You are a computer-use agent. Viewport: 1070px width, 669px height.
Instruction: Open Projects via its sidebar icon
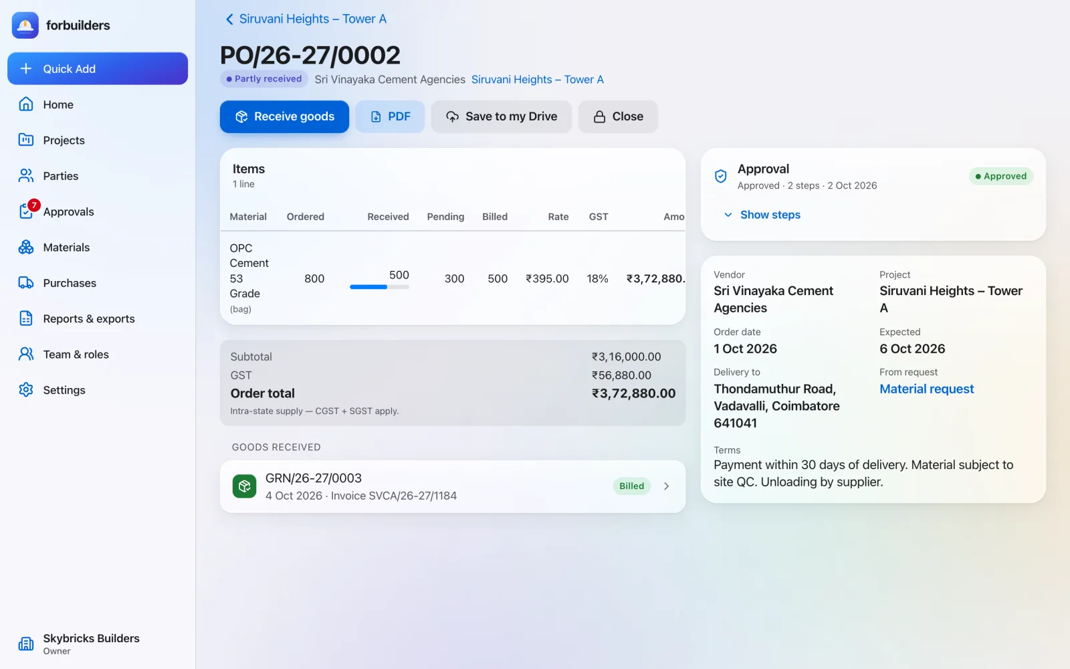point(26,140)
